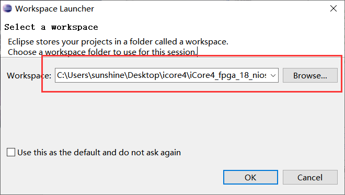Cancel the workspace selection

click(x=310, y=177)
